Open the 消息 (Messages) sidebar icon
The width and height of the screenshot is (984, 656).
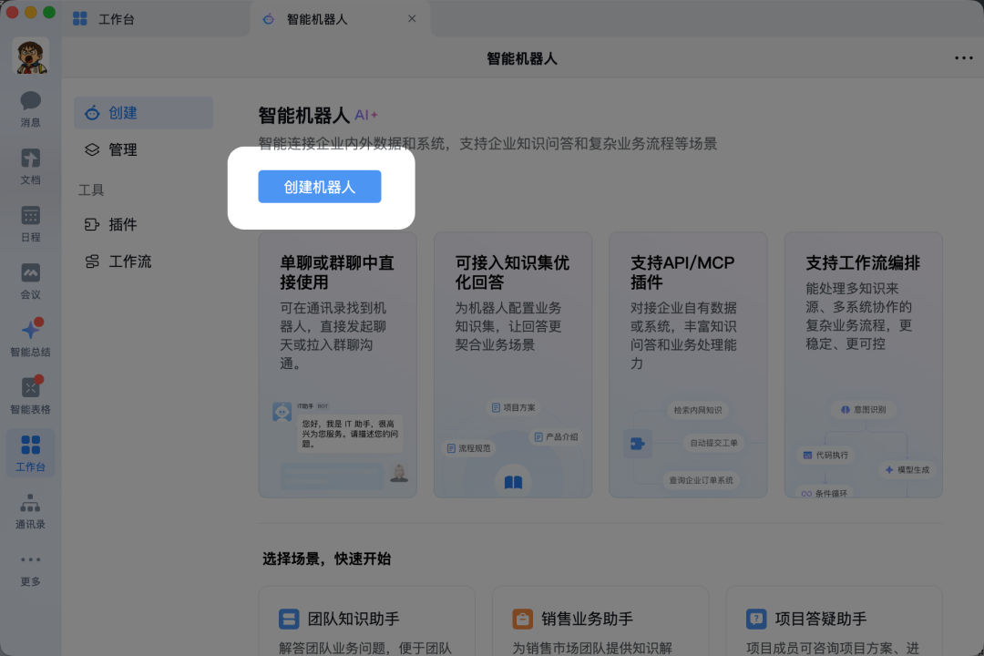click(x=30, y=108)
